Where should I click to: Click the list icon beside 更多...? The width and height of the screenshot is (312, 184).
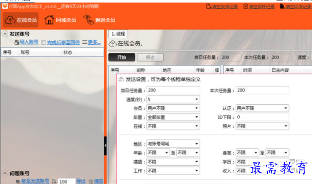click(85, 42)
